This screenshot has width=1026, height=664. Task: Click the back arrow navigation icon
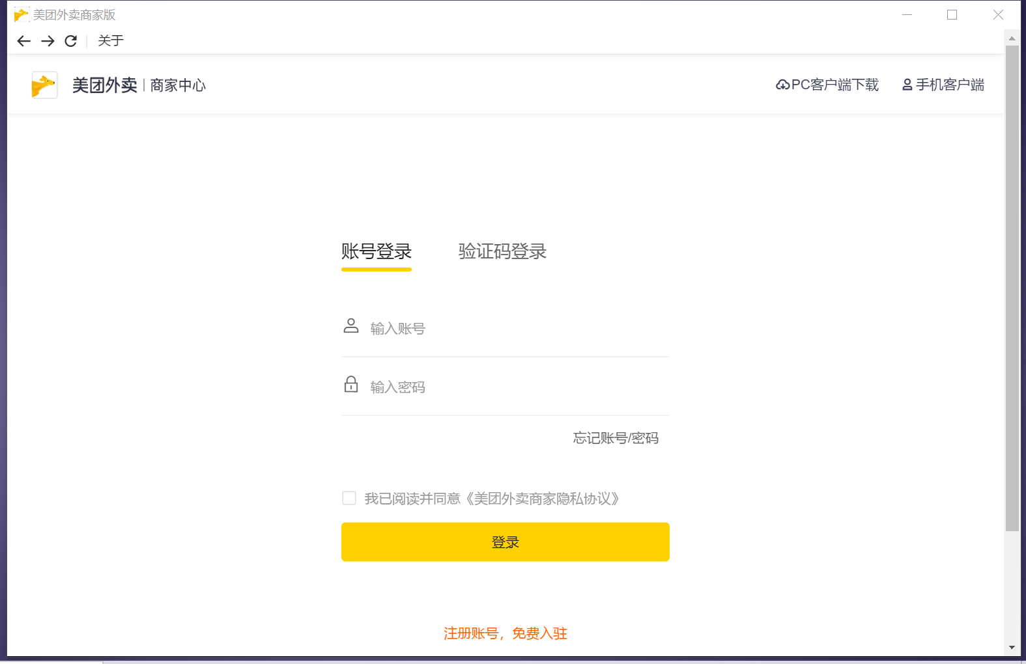click(24, 41)
